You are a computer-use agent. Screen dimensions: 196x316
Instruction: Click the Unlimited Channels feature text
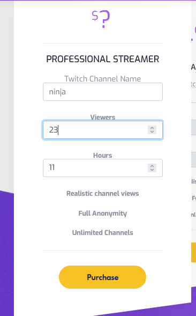[x=103, y=232]
